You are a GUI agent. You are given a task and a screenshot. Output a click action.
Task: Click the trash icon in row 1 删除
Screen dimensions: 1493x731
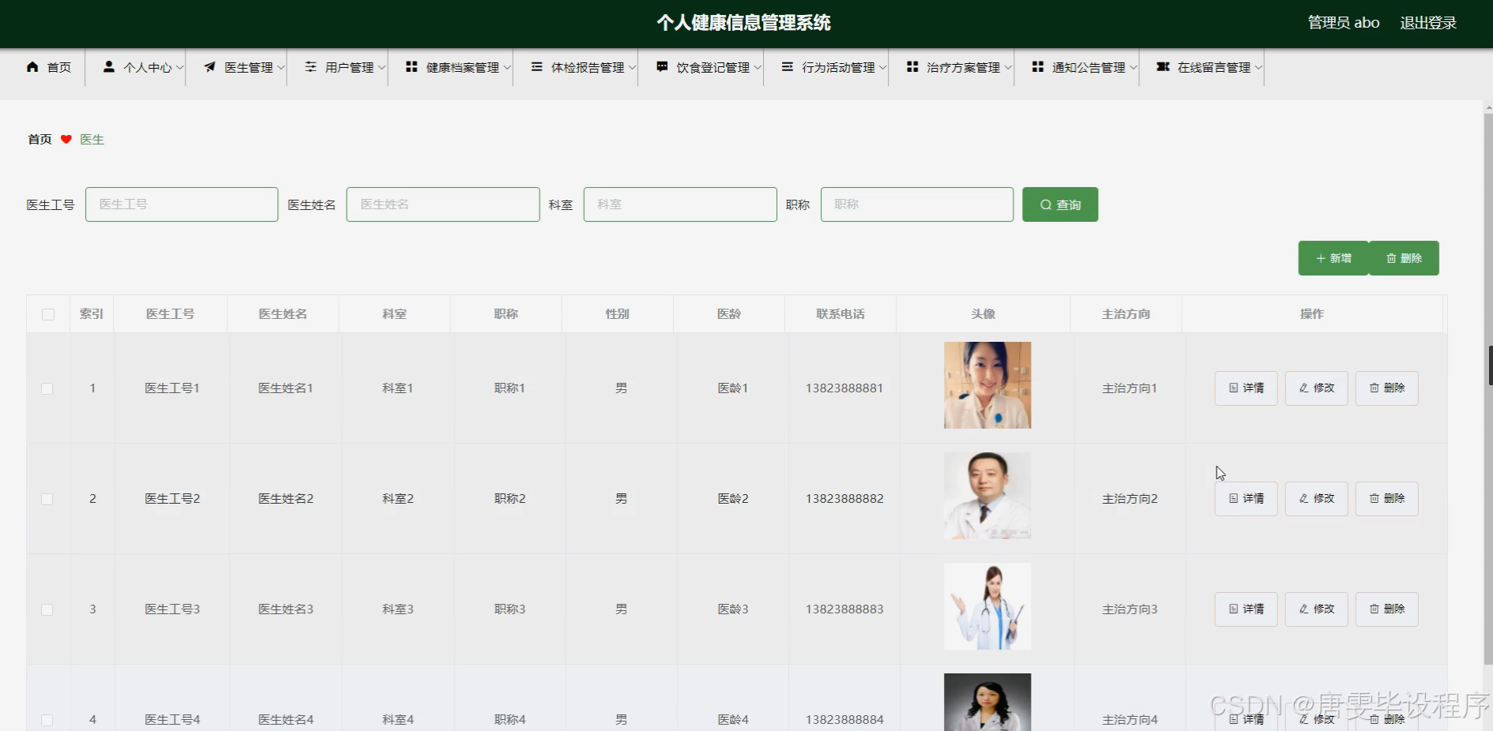coord(1375,388)
